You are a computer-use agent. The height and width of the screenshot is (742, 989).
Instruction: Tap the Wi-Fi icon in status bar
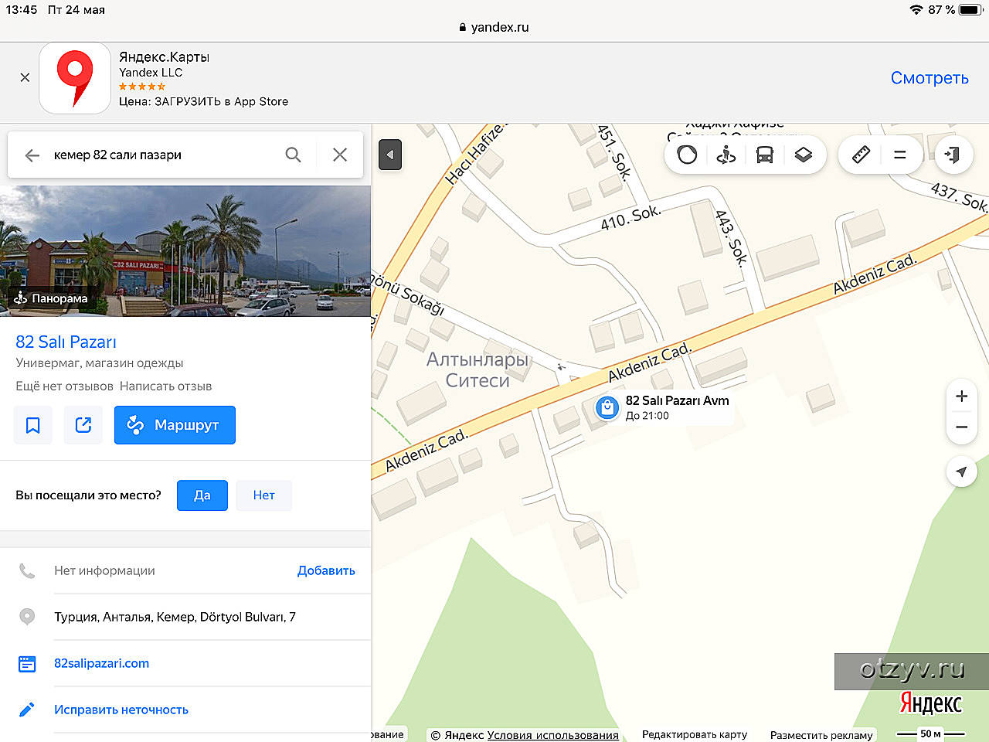pos(916,10)
